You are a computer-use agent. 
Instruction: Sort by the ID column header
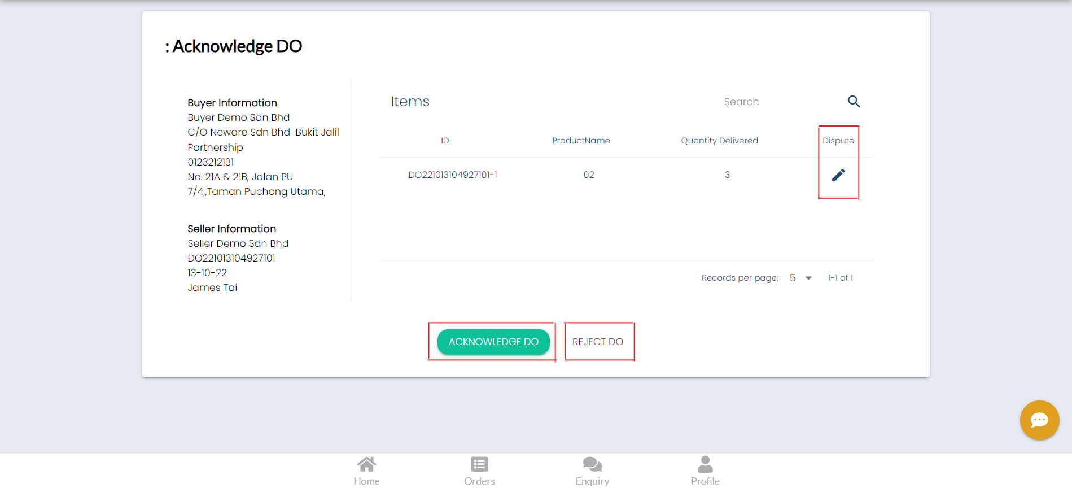click(445, 141)
